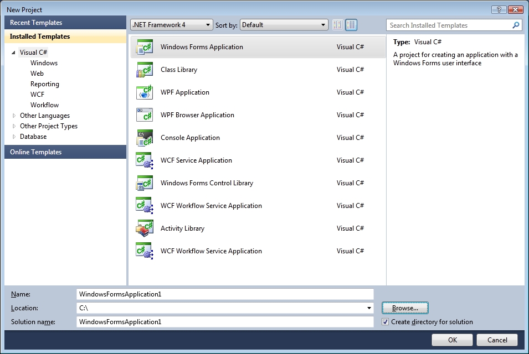Click the Browse... button
Viewport: 529px width, 354px height.
point(405,308)
